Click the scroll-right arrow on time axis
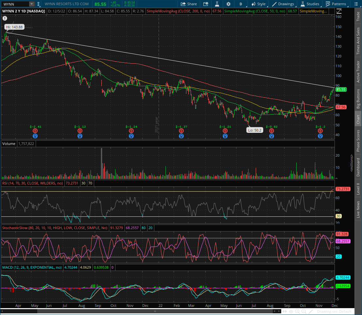The image size is (362, 315). (279, 311)
